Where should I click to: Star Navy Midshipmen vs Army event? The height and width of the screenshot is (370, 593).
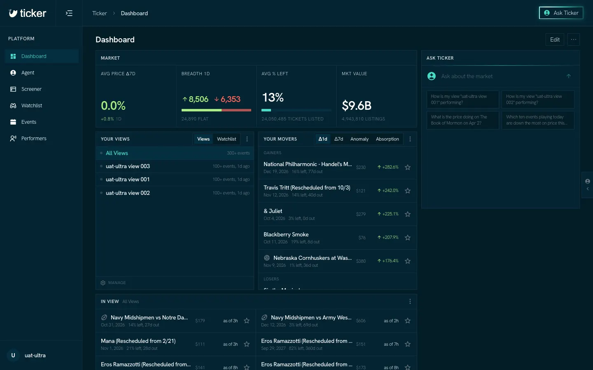408,321
